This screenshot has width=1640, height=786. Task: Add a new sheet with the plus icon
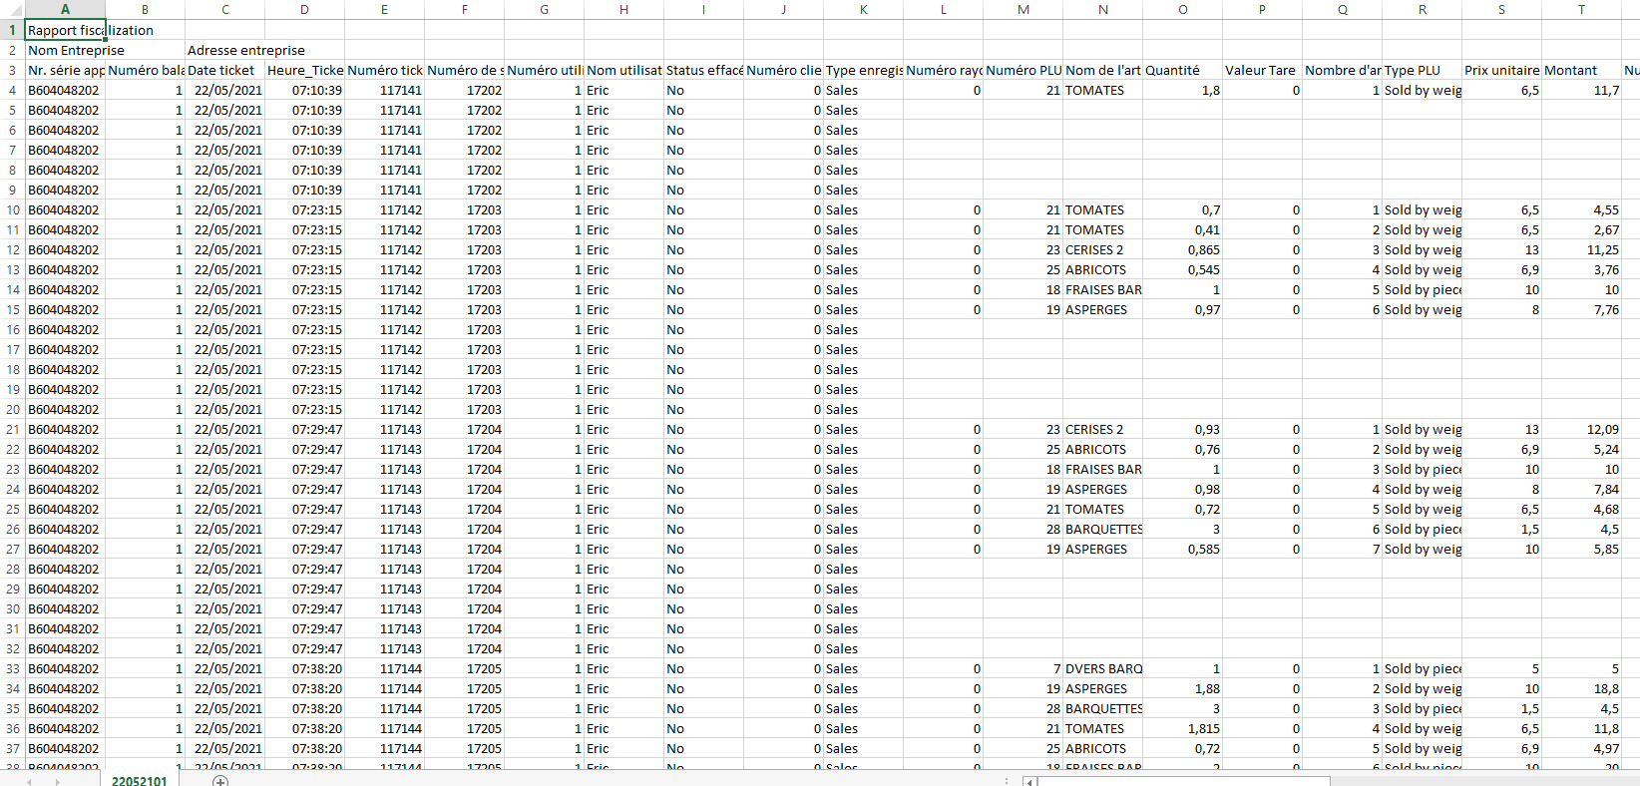220,780
